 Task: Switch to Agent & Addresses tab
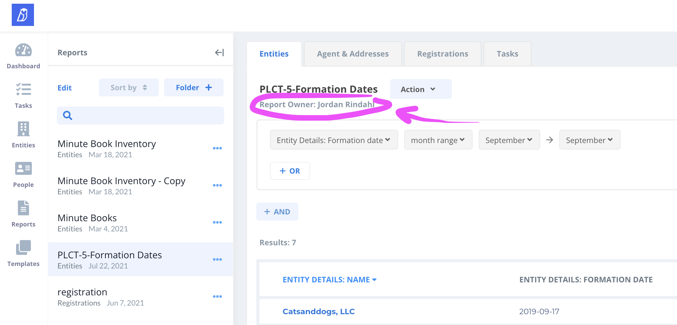click(x=353, y=54)
